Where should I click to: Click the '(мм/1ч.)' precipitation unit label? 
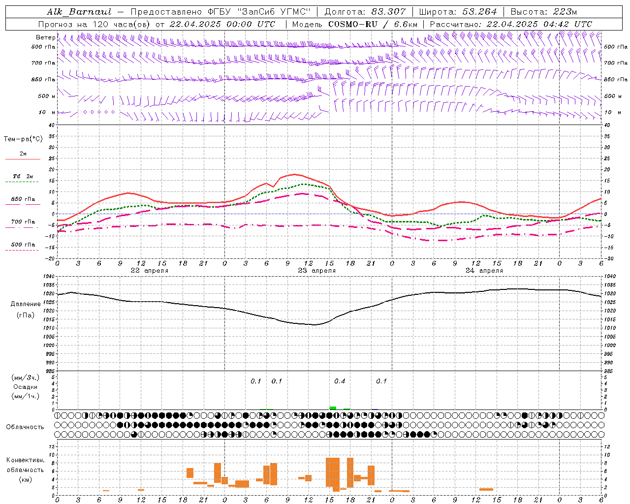pyautogui.click(x=26, y=396)
